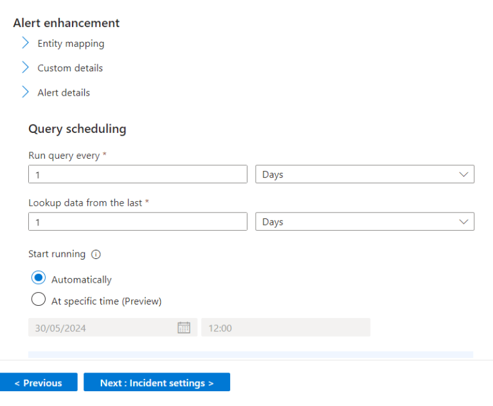The image size is (493, 406).
Task: Focus the Lookup data from the last field
Action: [x=138, y=222]
